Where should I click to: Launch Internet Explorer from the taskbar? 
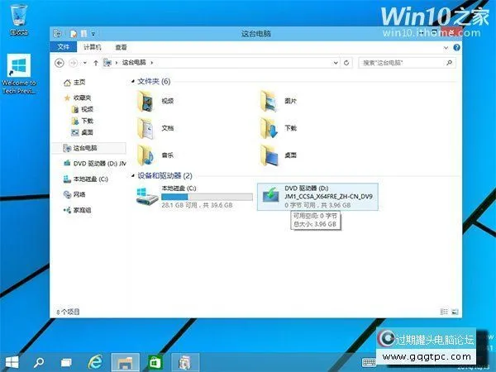tap(95, 362)
